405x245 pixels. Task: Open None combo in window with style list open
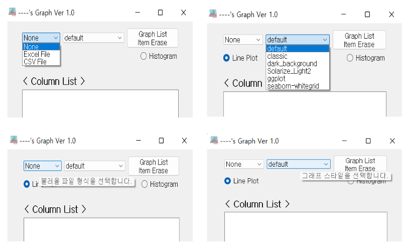click(243, 40)
